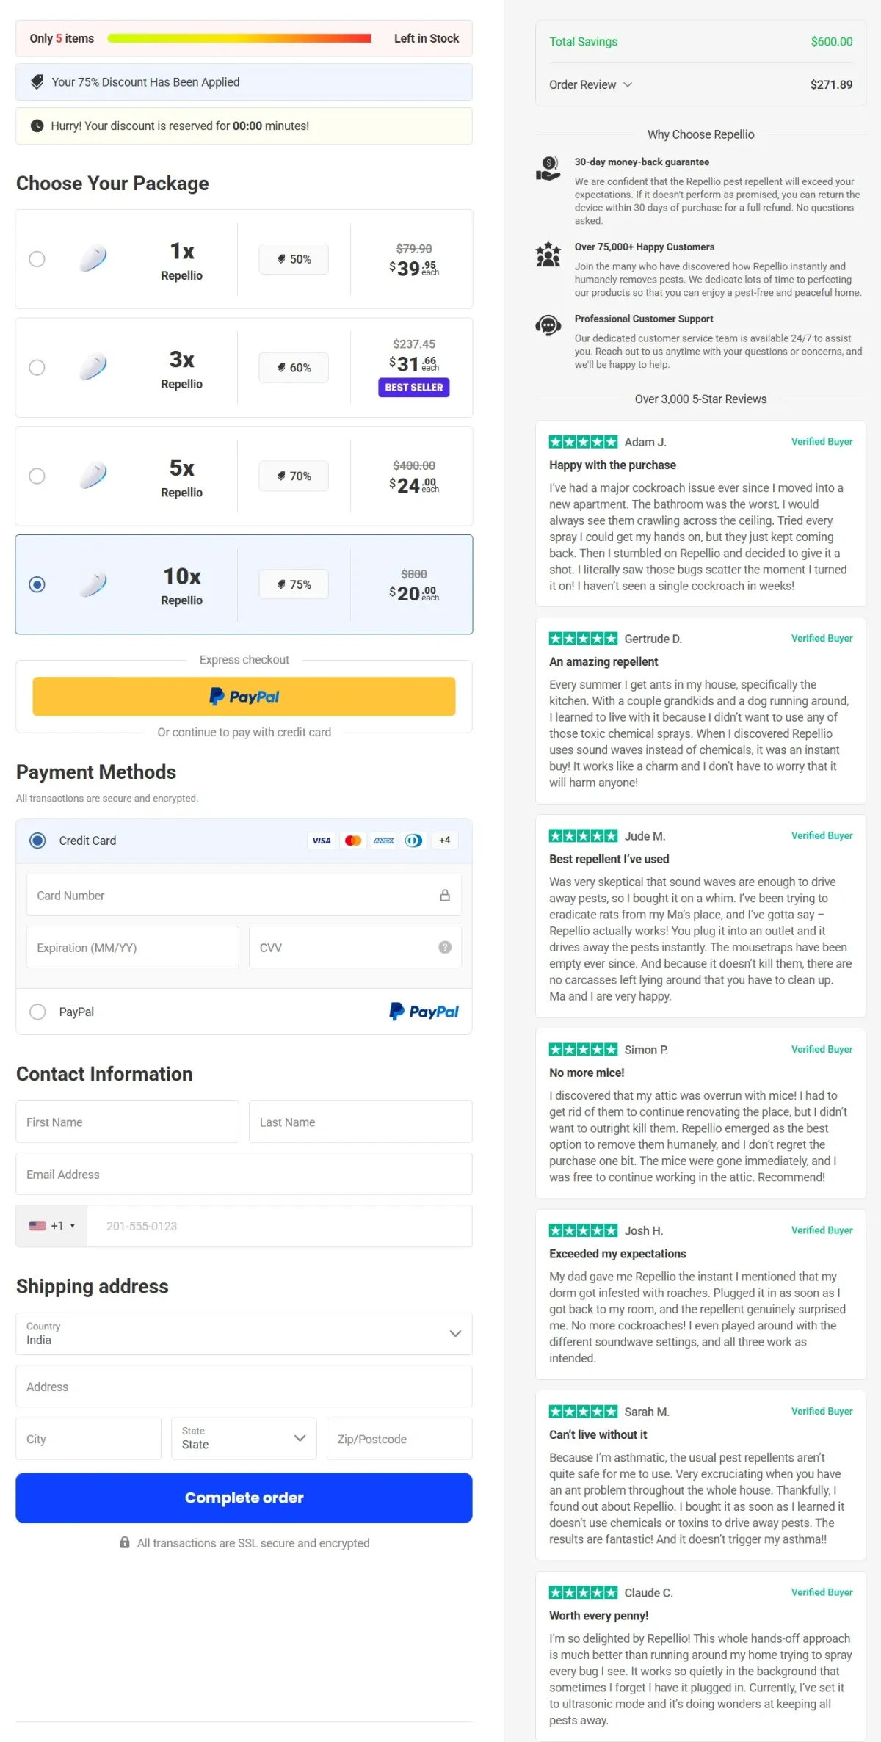Click the Mastercard logo icon
Screen dimensions: 881x1742
click(x=352, y=841)
